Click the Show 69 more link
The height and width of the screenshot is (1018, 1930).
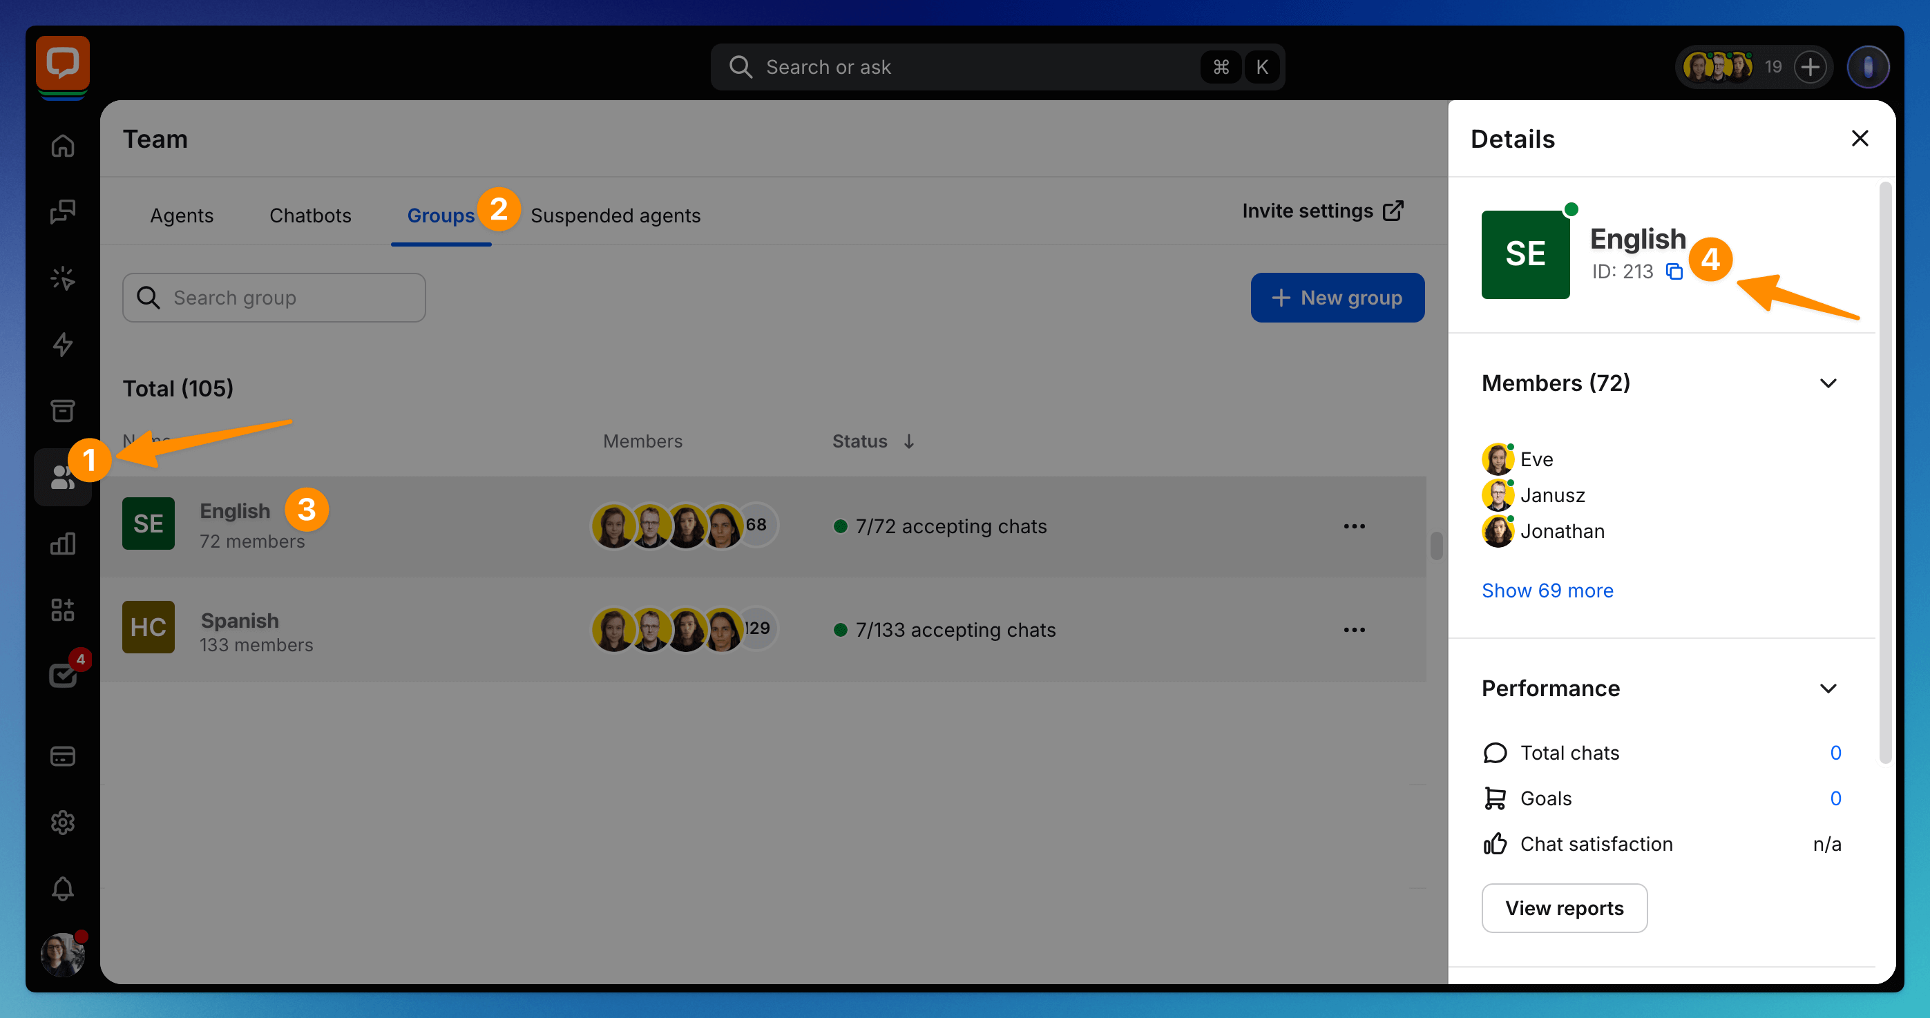(1547, 590)
